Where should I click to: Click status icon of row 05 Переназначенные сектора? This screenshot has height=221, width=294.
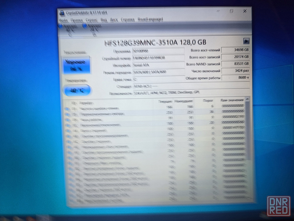click(x=68, y=114)
